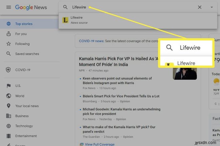
Task: Open the World news section
Action: click(x=20, y=96)
